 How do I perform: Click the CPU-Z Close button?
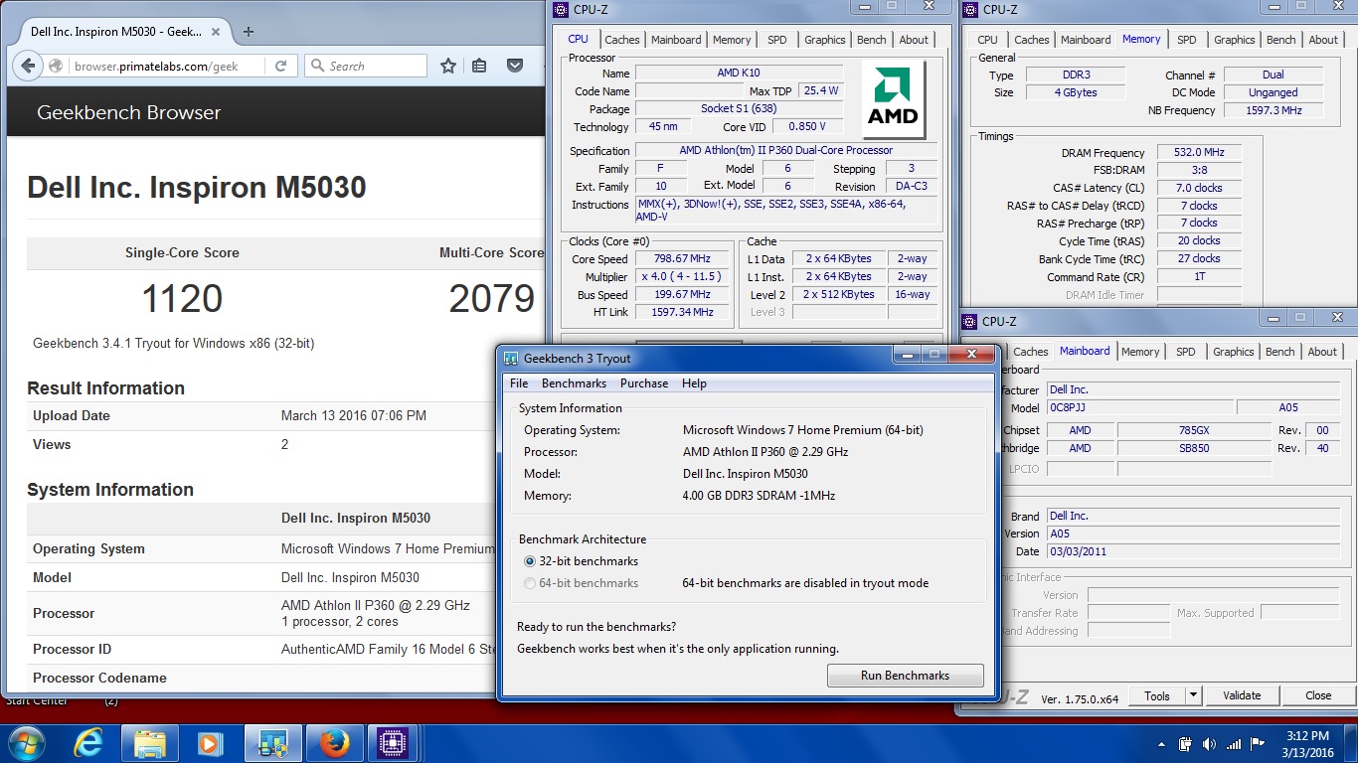click(1318, 695)
